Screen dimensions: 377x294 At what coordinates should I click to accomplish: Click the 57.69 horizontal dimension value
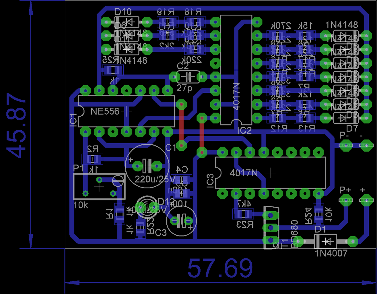click(220, 268)
